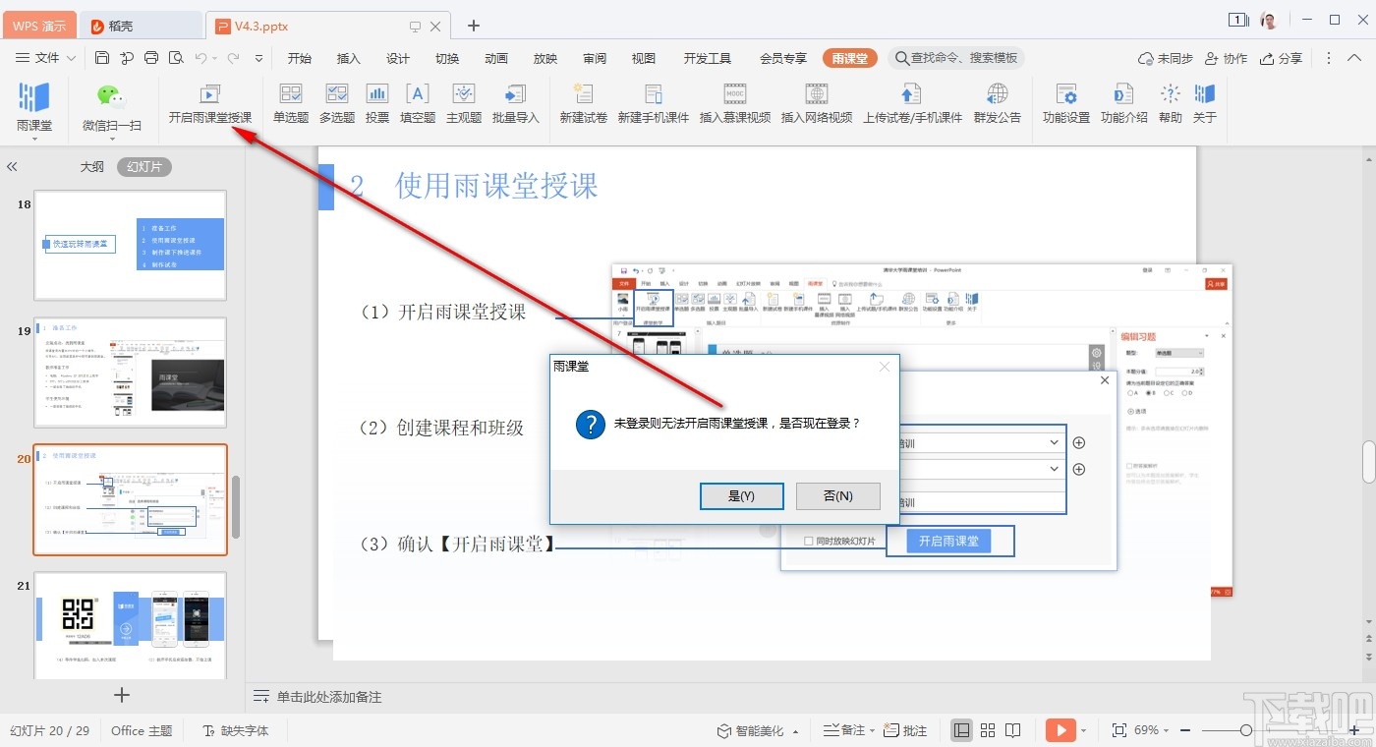This screenshot has height=747, width=1376.
Task: Open 微信扫一扫 WeChat scan login
Action: coord(112,106)
